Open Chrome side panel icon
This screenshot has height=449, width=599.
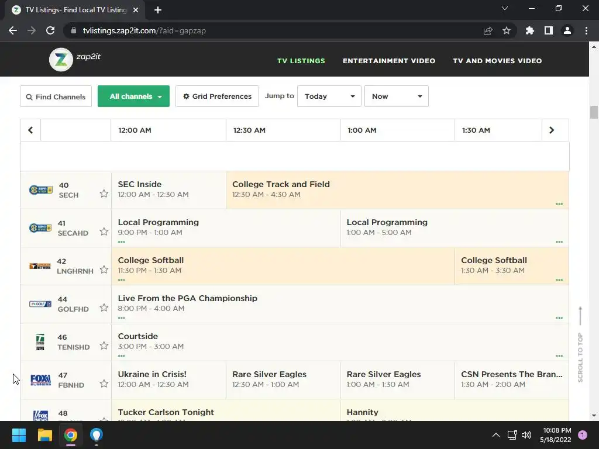point(549,30)
